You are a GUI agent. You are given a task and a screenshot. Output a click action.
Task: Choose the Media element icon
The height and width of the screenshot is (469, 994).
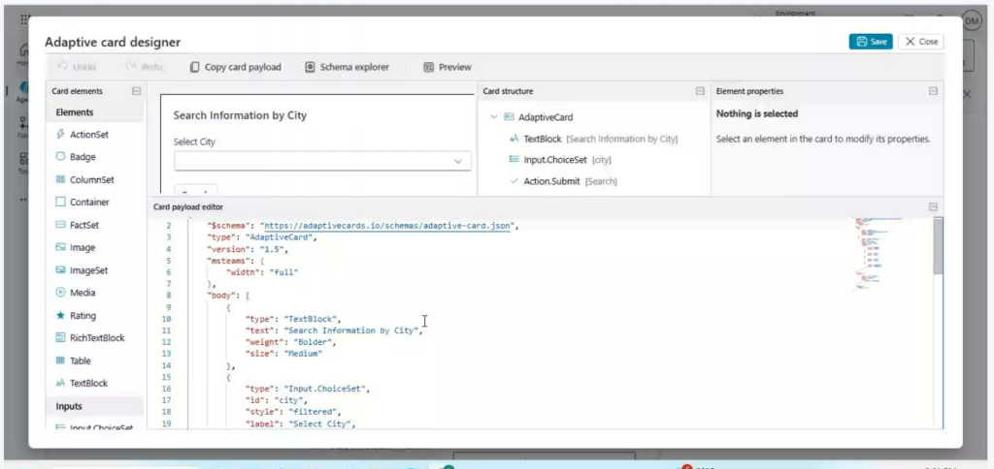click(x=60, y=293)
